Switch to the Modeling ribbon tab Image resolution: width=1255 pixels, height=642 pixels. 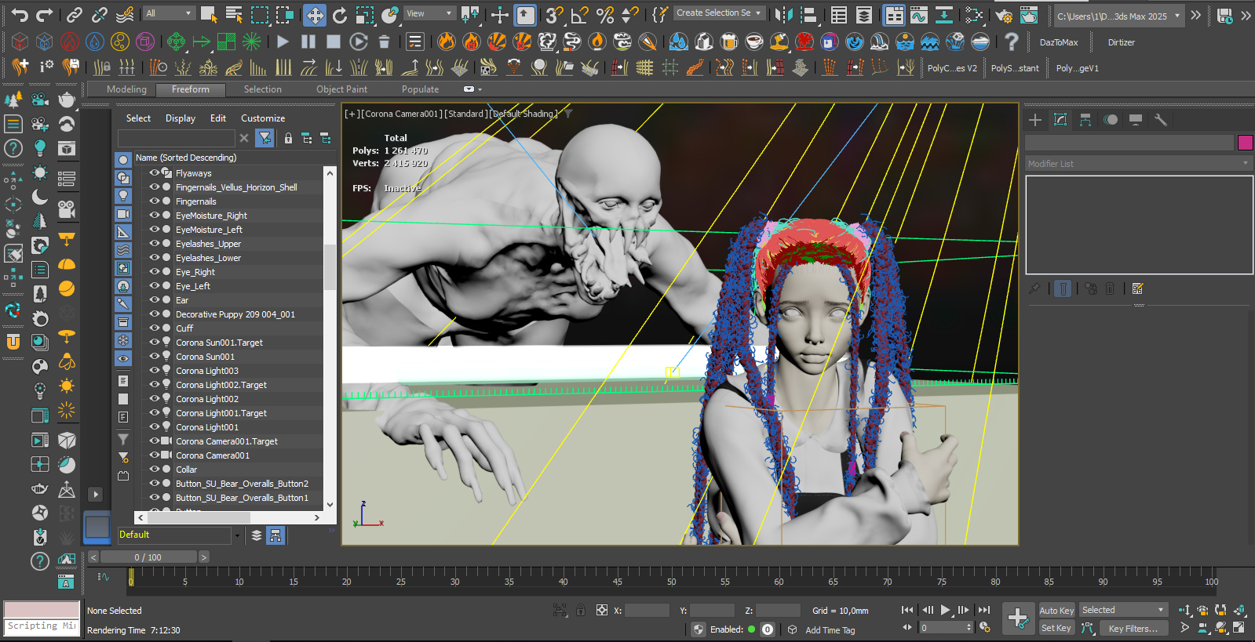126,89
